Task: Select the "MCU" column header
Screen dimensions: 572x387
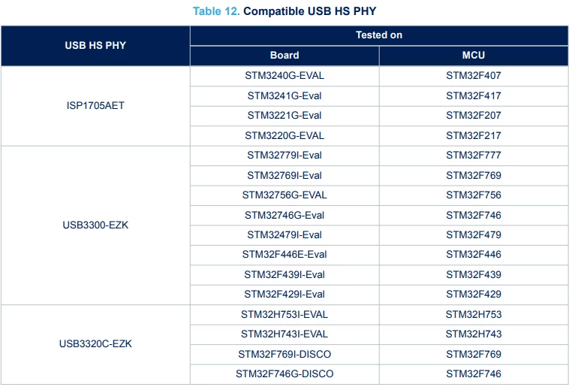Action: 474,56
